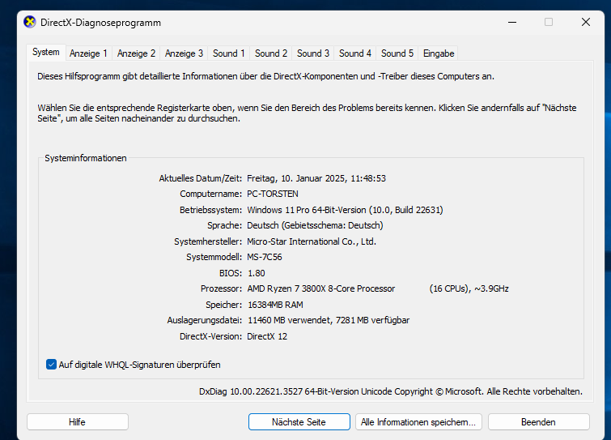Image resolution: width=611 pixels, height=440 pixels.
Task: Minimize the DirectX-Diagnoseprogramm window
Action: pyautogui.click(x=512, y=22)
